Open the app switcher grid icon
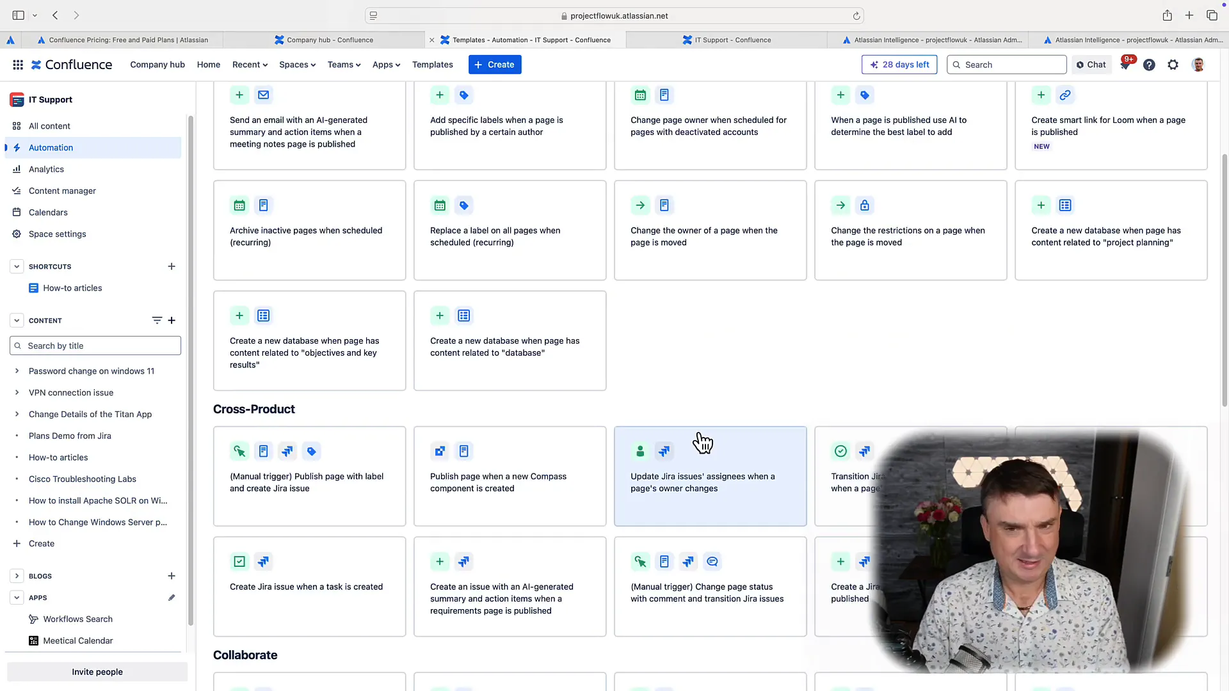 coord(18,65)
